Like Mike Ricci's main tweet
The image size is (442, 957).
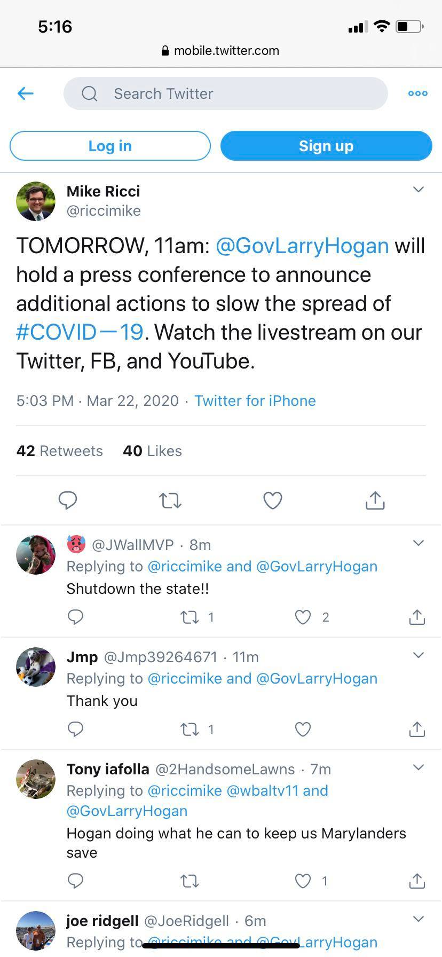point(273,500)
